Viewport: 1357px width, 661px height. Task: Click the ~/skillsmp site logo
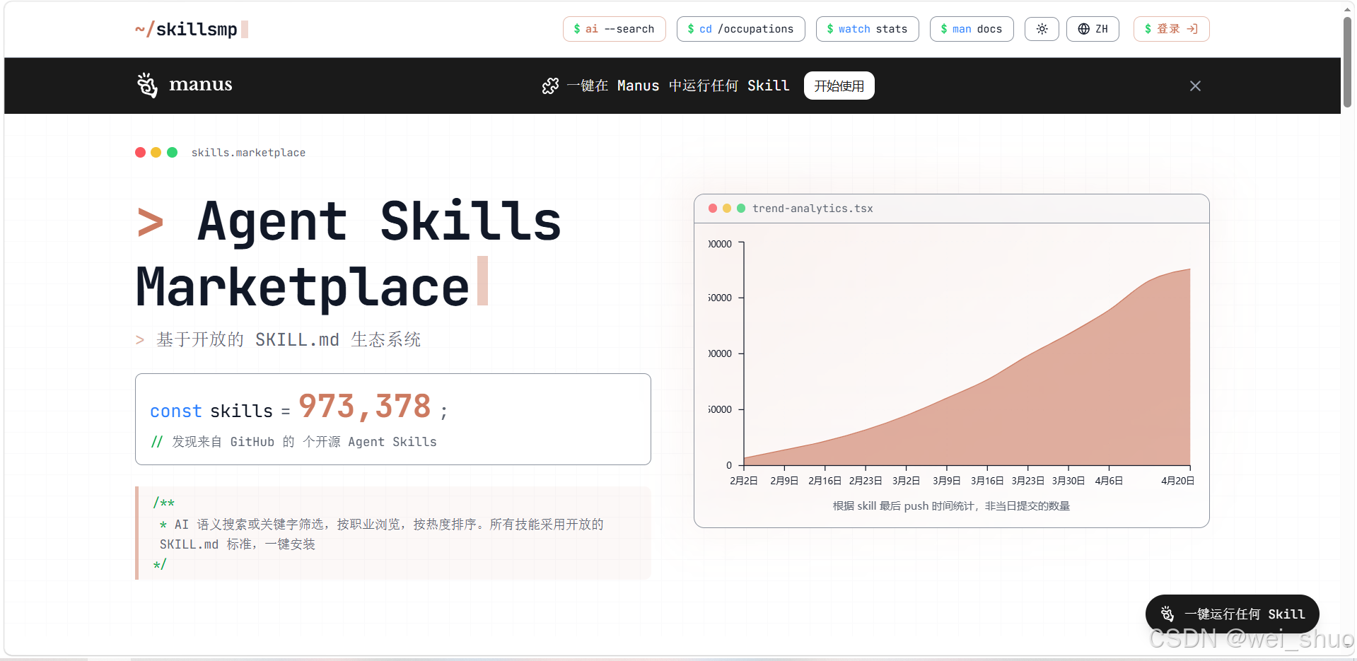click(x=192, y=29)
